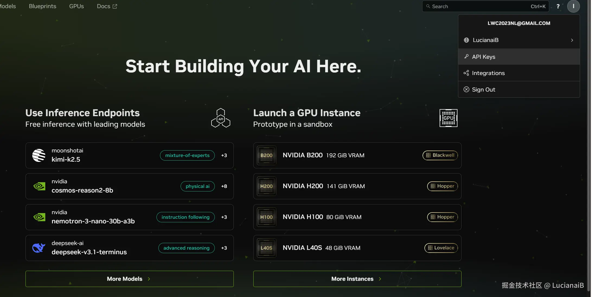Open API Keys from account menu
The width and height of the screenshot is (592, 297).
pos(484,57)
